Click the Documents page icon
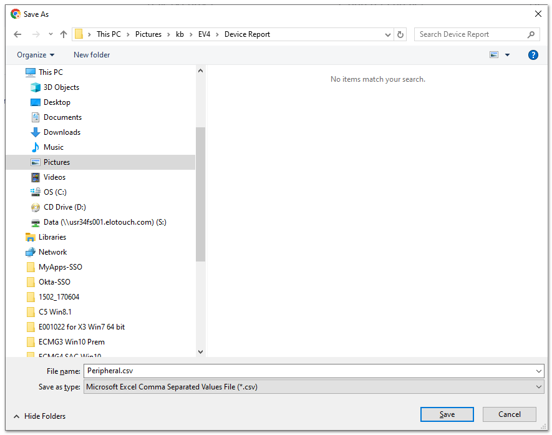 35,117
